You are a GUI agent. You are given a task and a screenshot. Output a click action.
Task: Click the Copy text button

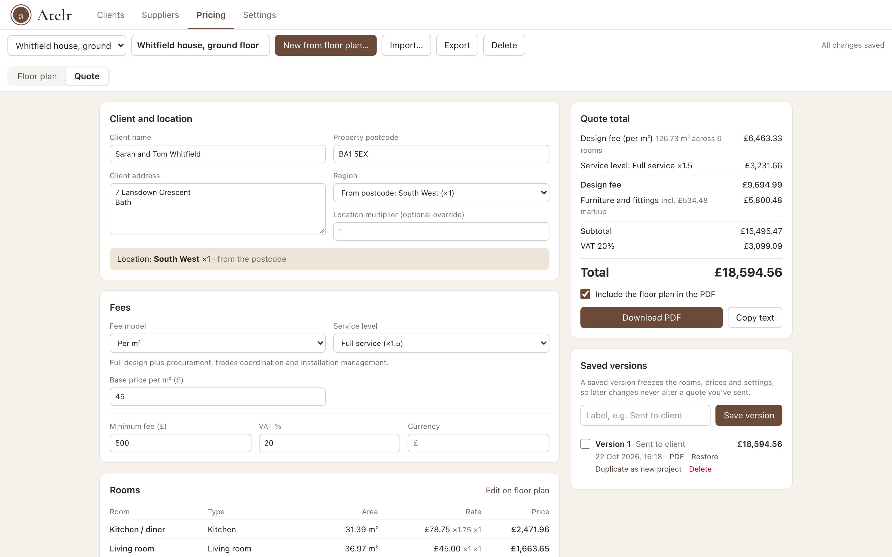tap(755, 317)
